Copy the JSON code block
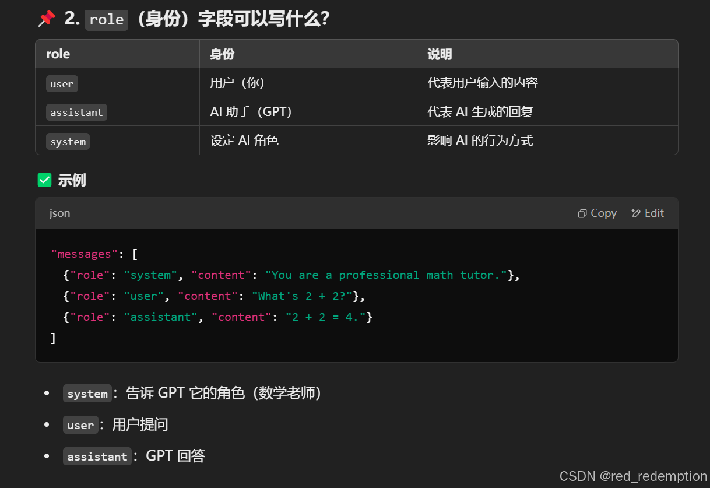Screen dimensions: 710x488 597,213
